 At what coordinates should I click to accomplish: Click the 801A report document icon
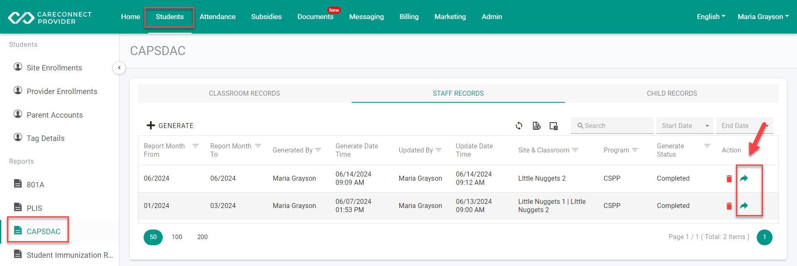click(x=18, y=184)
